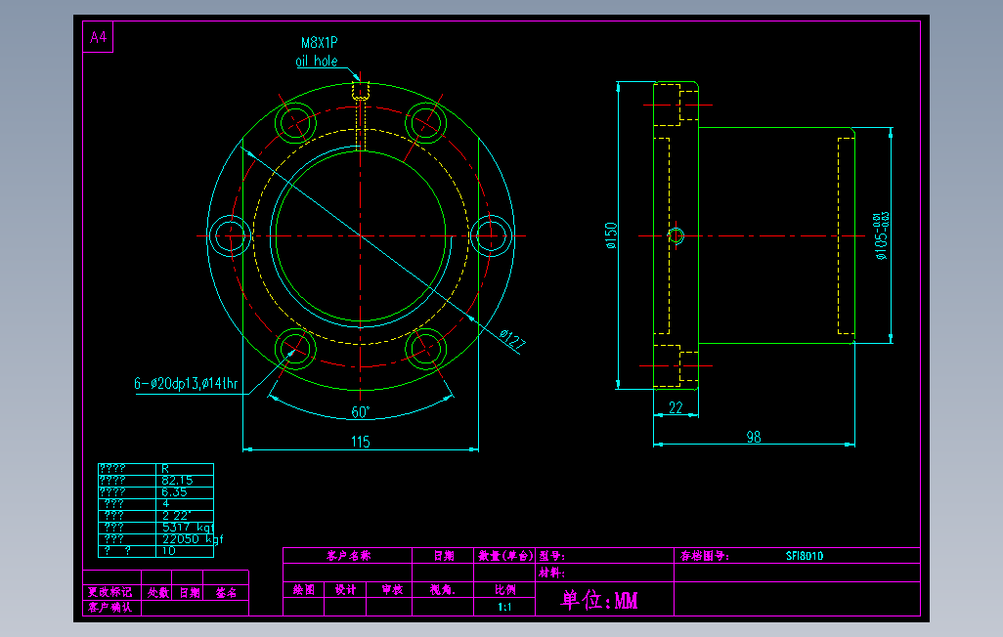Click the '6.35' value in spec table
The image size is (1003, 637).
[x=174, y=491]
